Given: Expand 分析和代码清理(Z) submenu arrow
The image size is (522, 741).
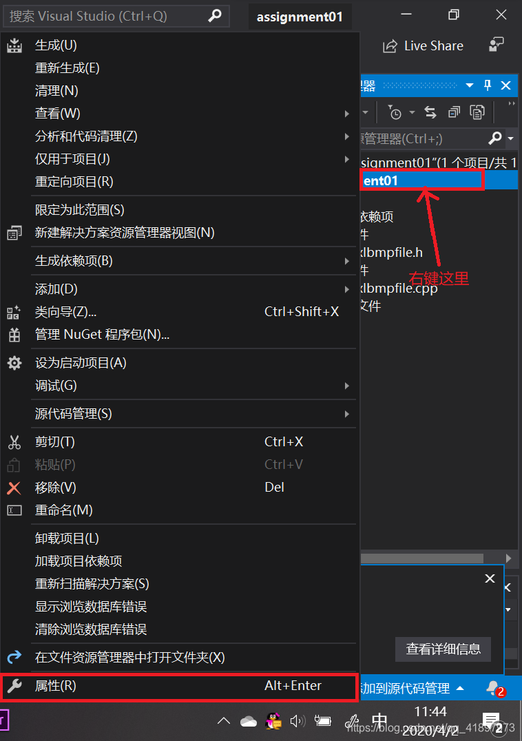Looking at the screenshot, I should 347,136.
